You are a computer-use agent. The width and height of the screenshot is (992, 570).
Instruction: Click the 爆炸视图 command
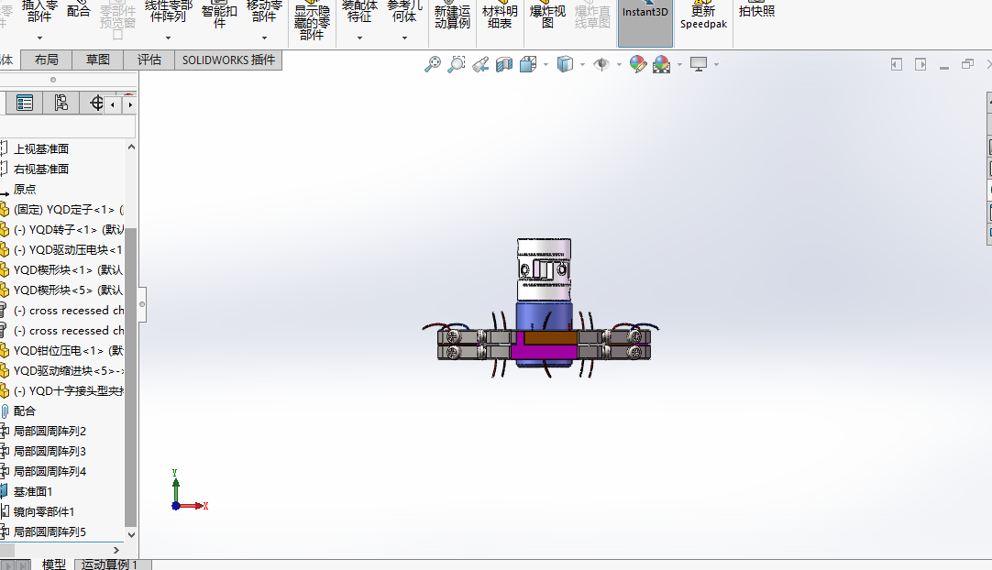pos(547,16)
